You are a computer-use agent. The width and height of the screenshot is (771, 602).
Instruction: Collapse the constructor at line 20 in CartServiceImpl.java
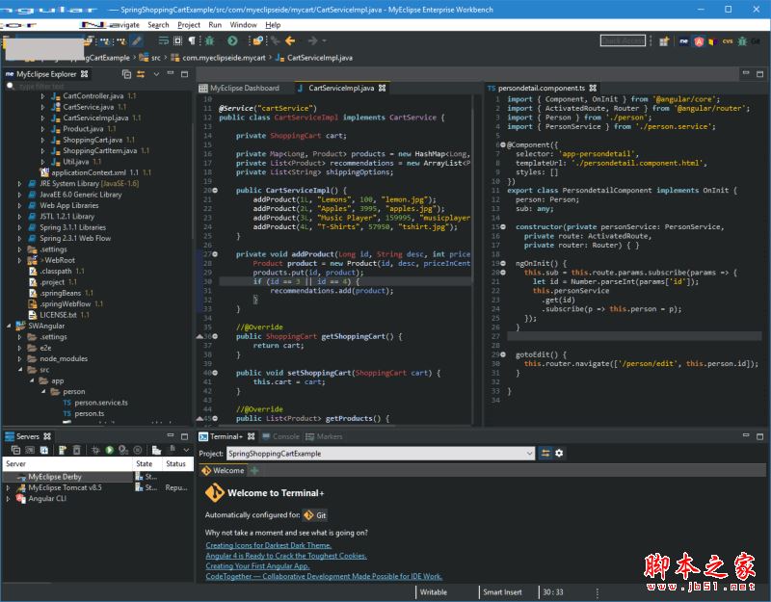pyautogui.click(x=215, y=190)
